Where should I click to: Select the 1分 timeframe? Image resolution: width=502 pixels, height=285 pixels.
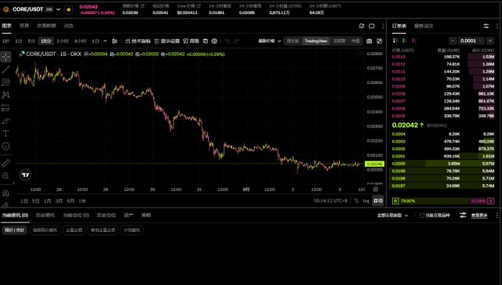[x=18, y=41]
